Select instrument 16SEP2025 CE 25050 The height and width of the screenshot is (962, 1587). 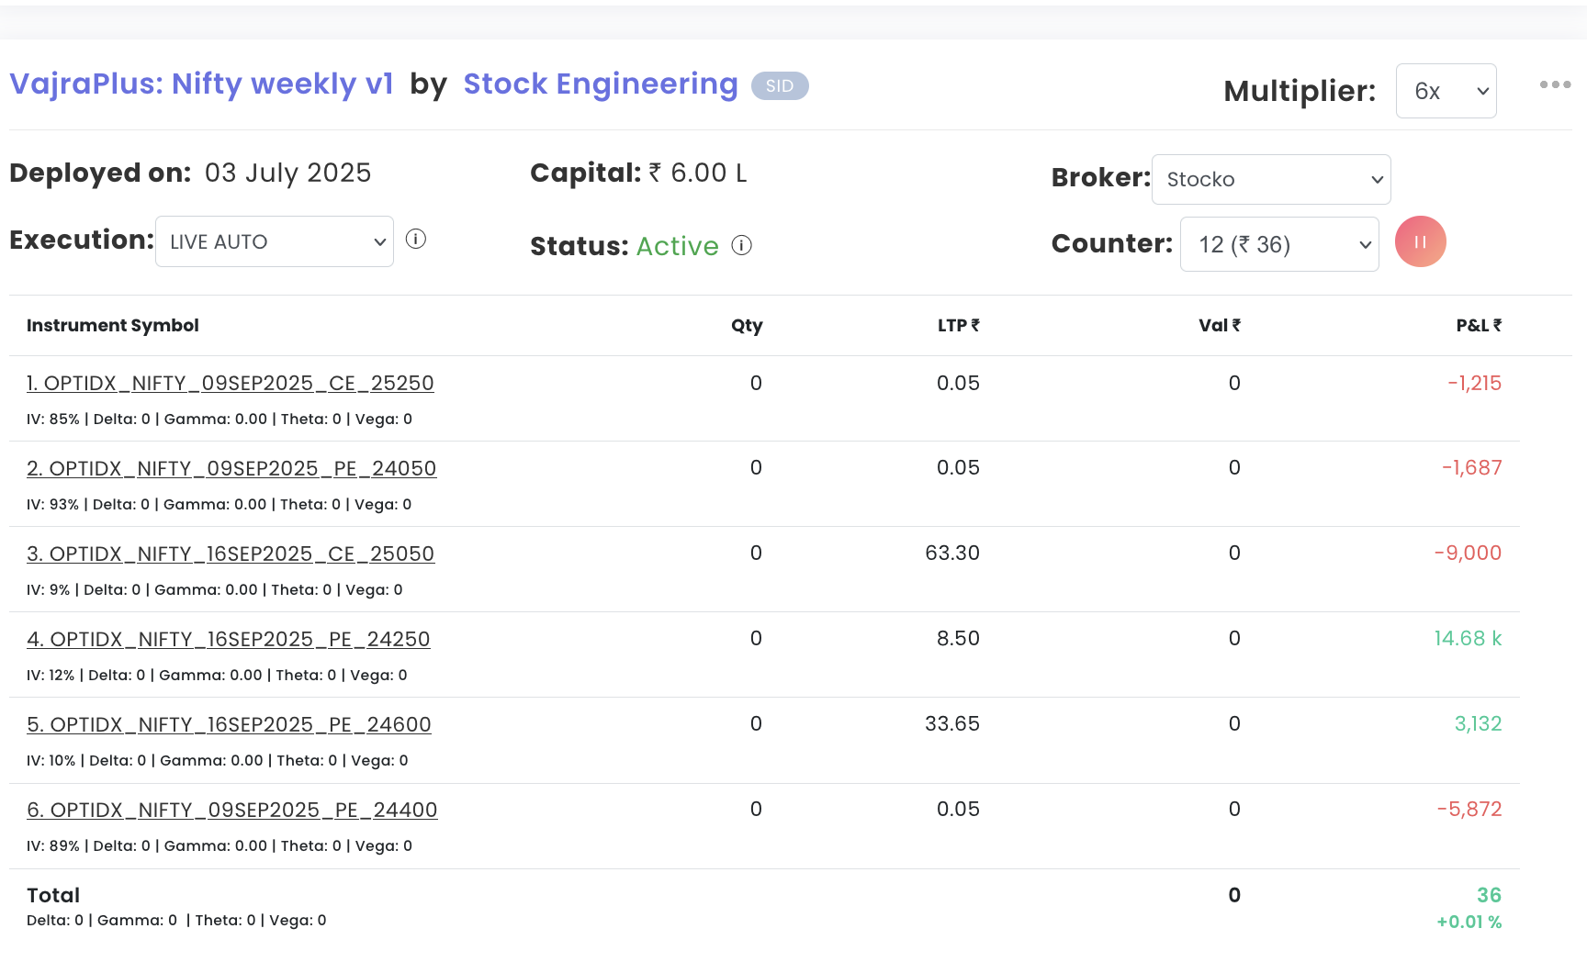(x=231, y=554)
